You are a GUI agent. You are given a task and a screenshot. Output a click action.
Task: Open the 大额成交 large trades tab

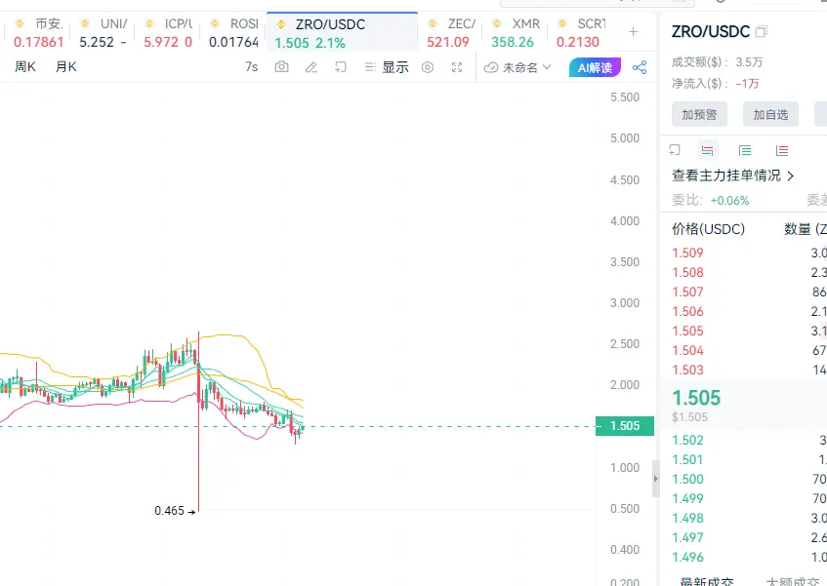793,581
